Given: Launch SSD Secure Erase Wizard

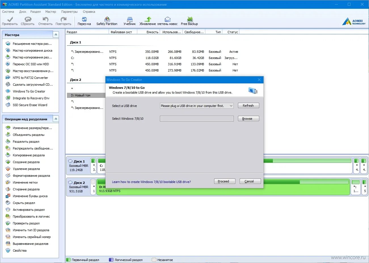Looking at the screenshot, I should point(30,105).
